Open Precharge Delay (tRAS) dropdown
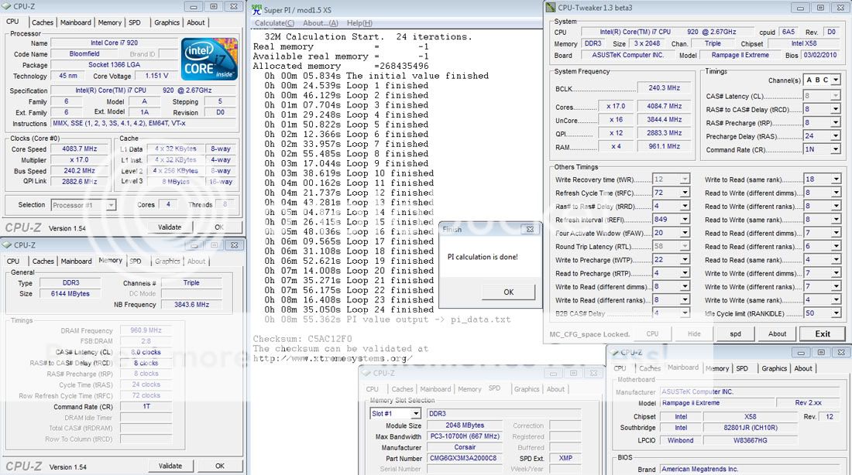 pyautogui.click(x=836, y=135)
